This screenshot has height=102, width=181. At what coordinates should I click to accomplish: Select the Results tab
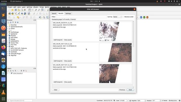[61, 13]
